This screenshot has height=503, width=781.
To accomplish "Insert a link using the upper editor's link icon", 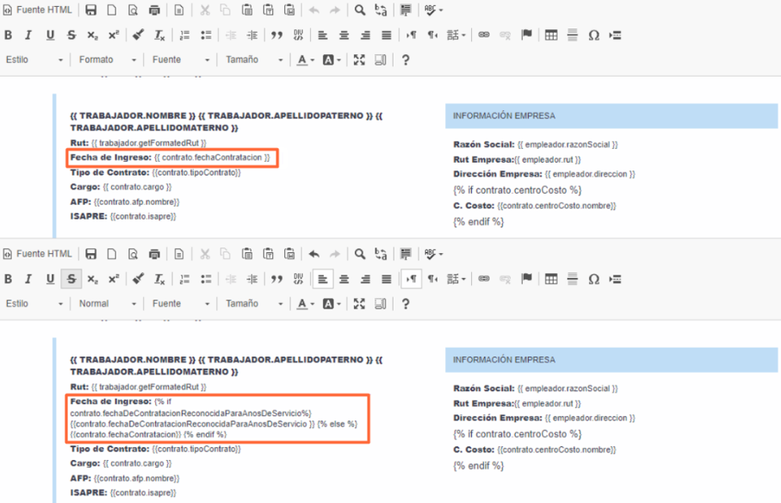I will point(484,34).
